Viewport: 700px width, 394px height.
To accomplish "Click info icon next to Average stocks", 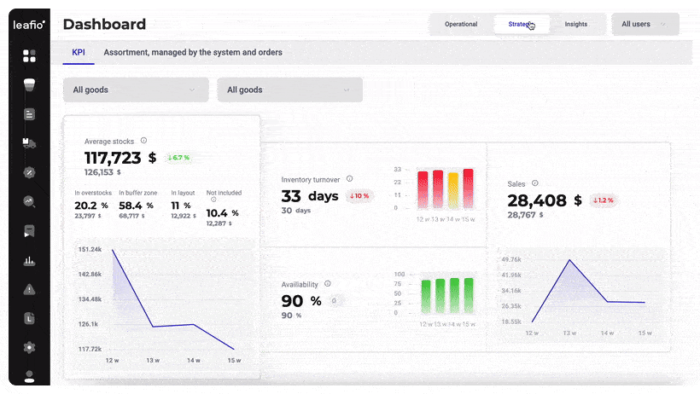I will coord(143,141).
